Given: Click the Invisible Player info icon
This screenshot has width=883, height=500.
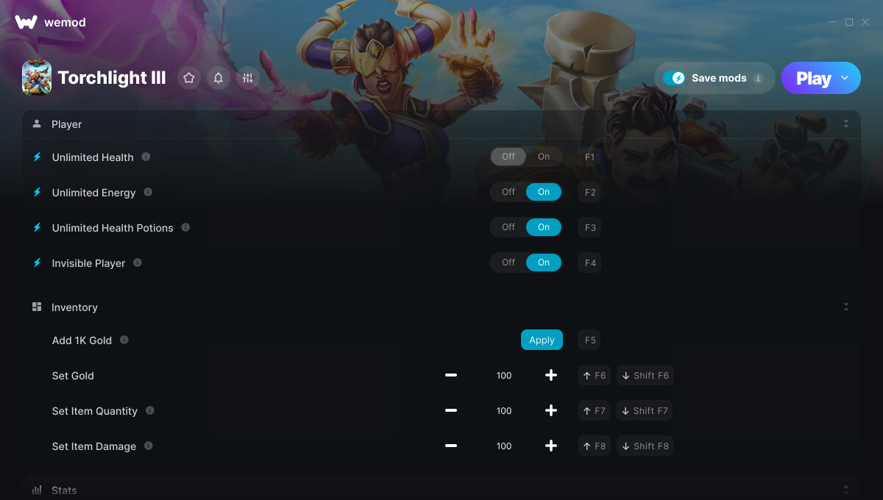Looking at the screenshot, I should click(138, 262).
